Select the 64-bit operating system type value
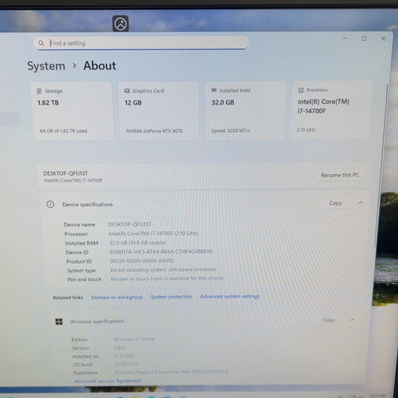The width and height of the screenshot is (398, 398). pos(163,269)
